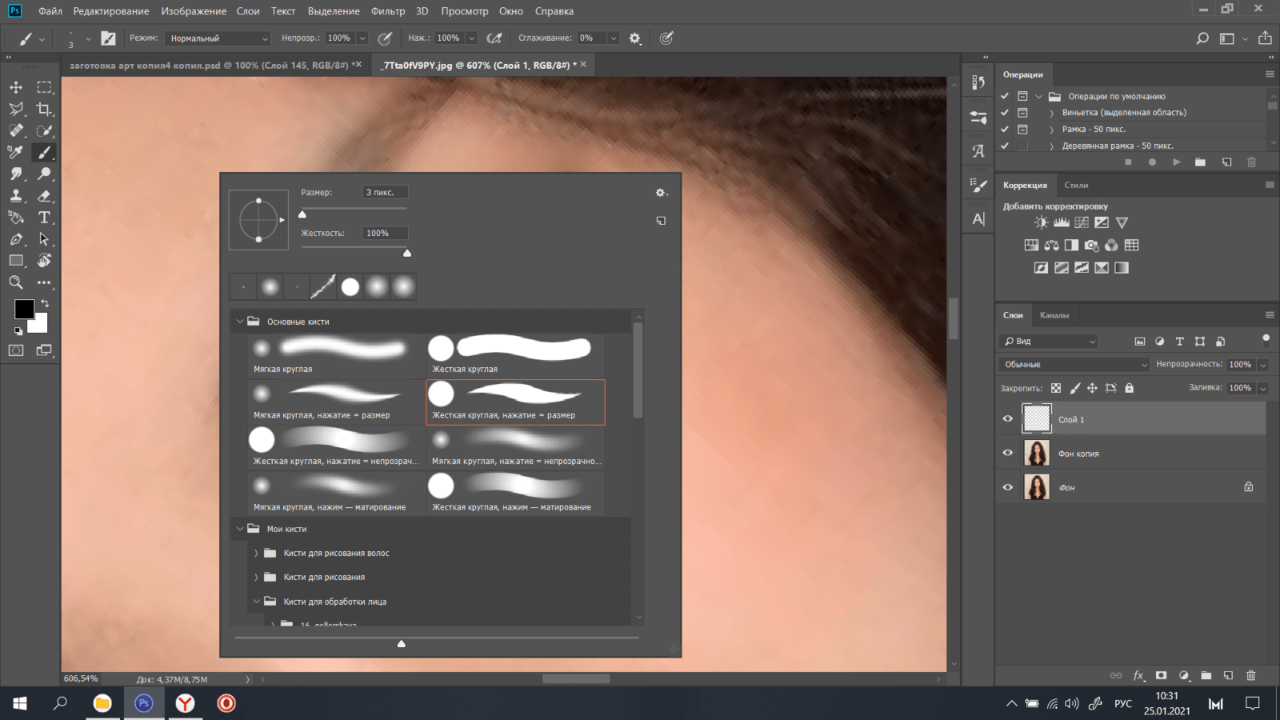This screenshot has width=1280, height=720.
Task: Switch to Каналы tab
Action: 1054,315
